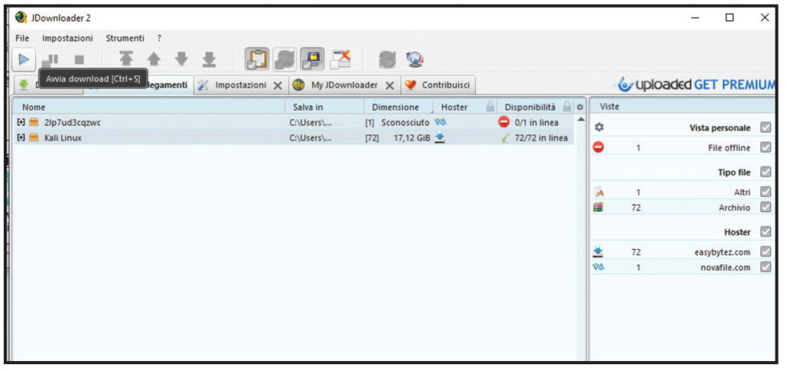Click the novafile hoster icon in the 2lp7ud3cqzwc row

pos(440,122)
